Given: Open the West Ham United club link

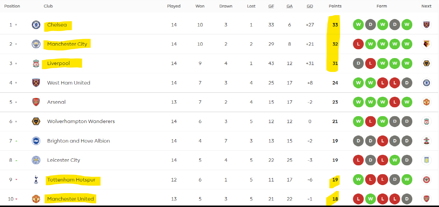Looking at the screenshot, I should 68,83.
